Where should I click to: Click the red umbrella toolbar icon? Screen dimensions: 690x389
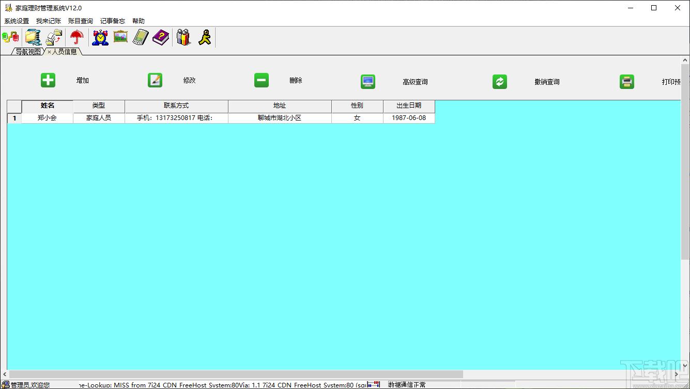[x=77, y=37]
